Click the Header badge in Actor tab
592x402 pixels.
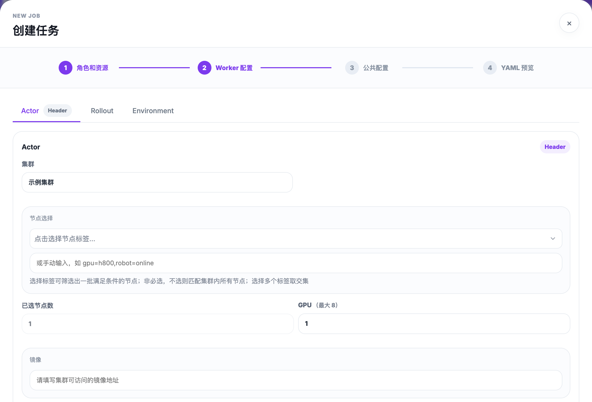57,111
